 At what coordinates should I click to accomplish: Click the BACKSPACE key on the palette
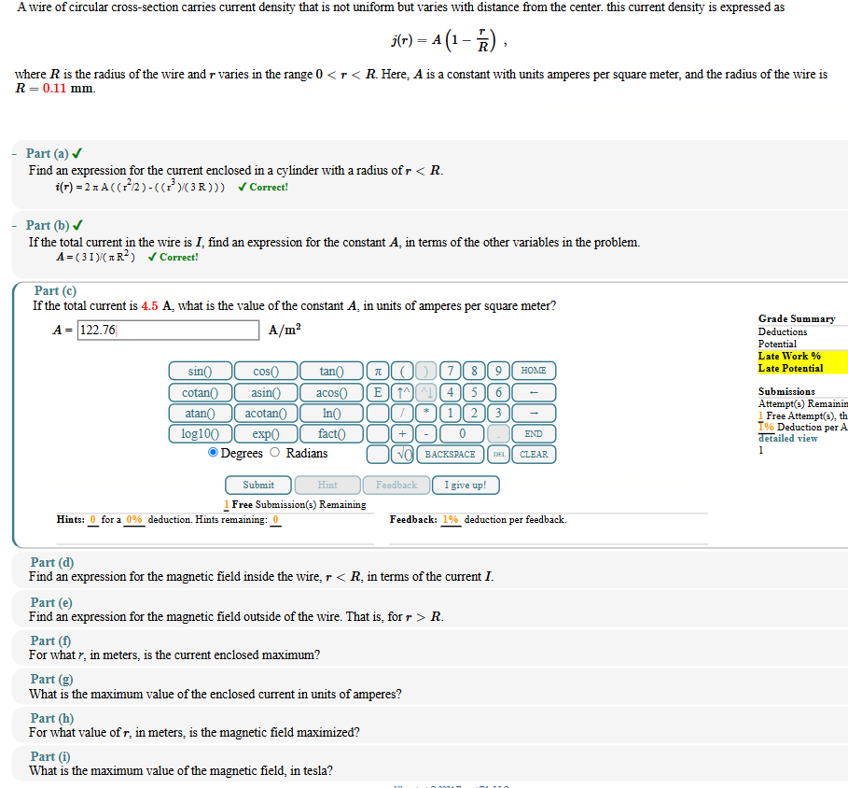coord(450,454)
